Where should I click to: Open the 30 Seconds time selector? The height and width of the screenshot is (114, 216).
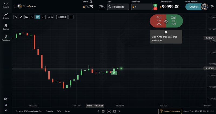tap(118, 7)
